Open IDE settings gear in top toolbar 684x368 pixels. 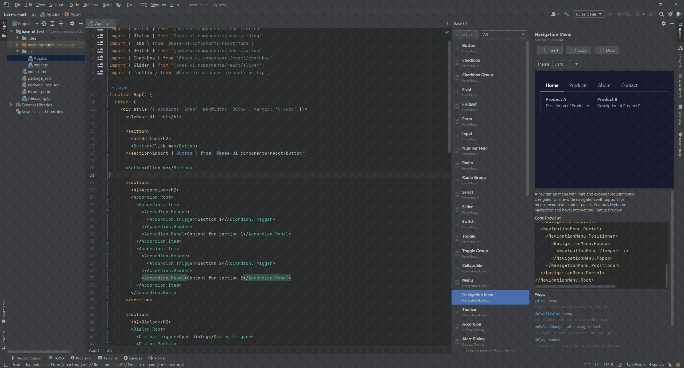coord(670,14)
